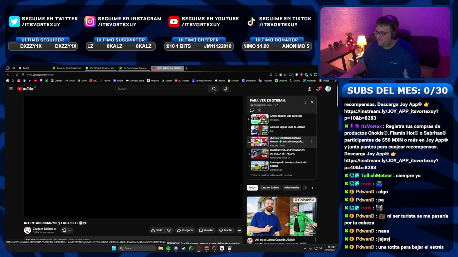Open the Zazza el italiano channel name link
The height and width of the screenshot is (257, 458).
(x=43, y=229)
